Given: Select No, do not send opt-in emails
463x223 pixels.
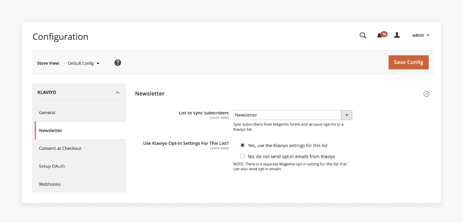Looking at the screenshot, I should coord(242,156).
